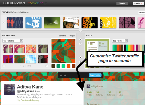
Task: Click the adityakane sidebar username
Action: click(97, 86)
